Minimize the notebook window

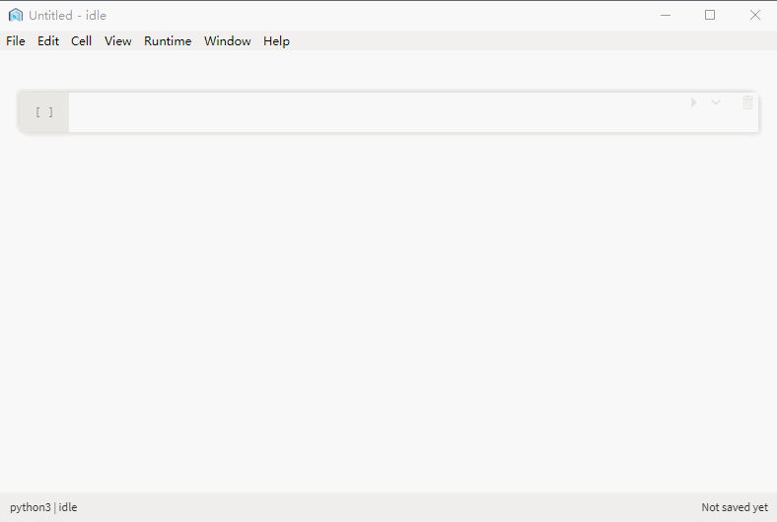coord(666,15)
